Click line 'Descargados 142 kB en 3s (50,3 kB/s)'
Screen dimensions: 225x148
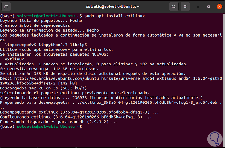43,88
